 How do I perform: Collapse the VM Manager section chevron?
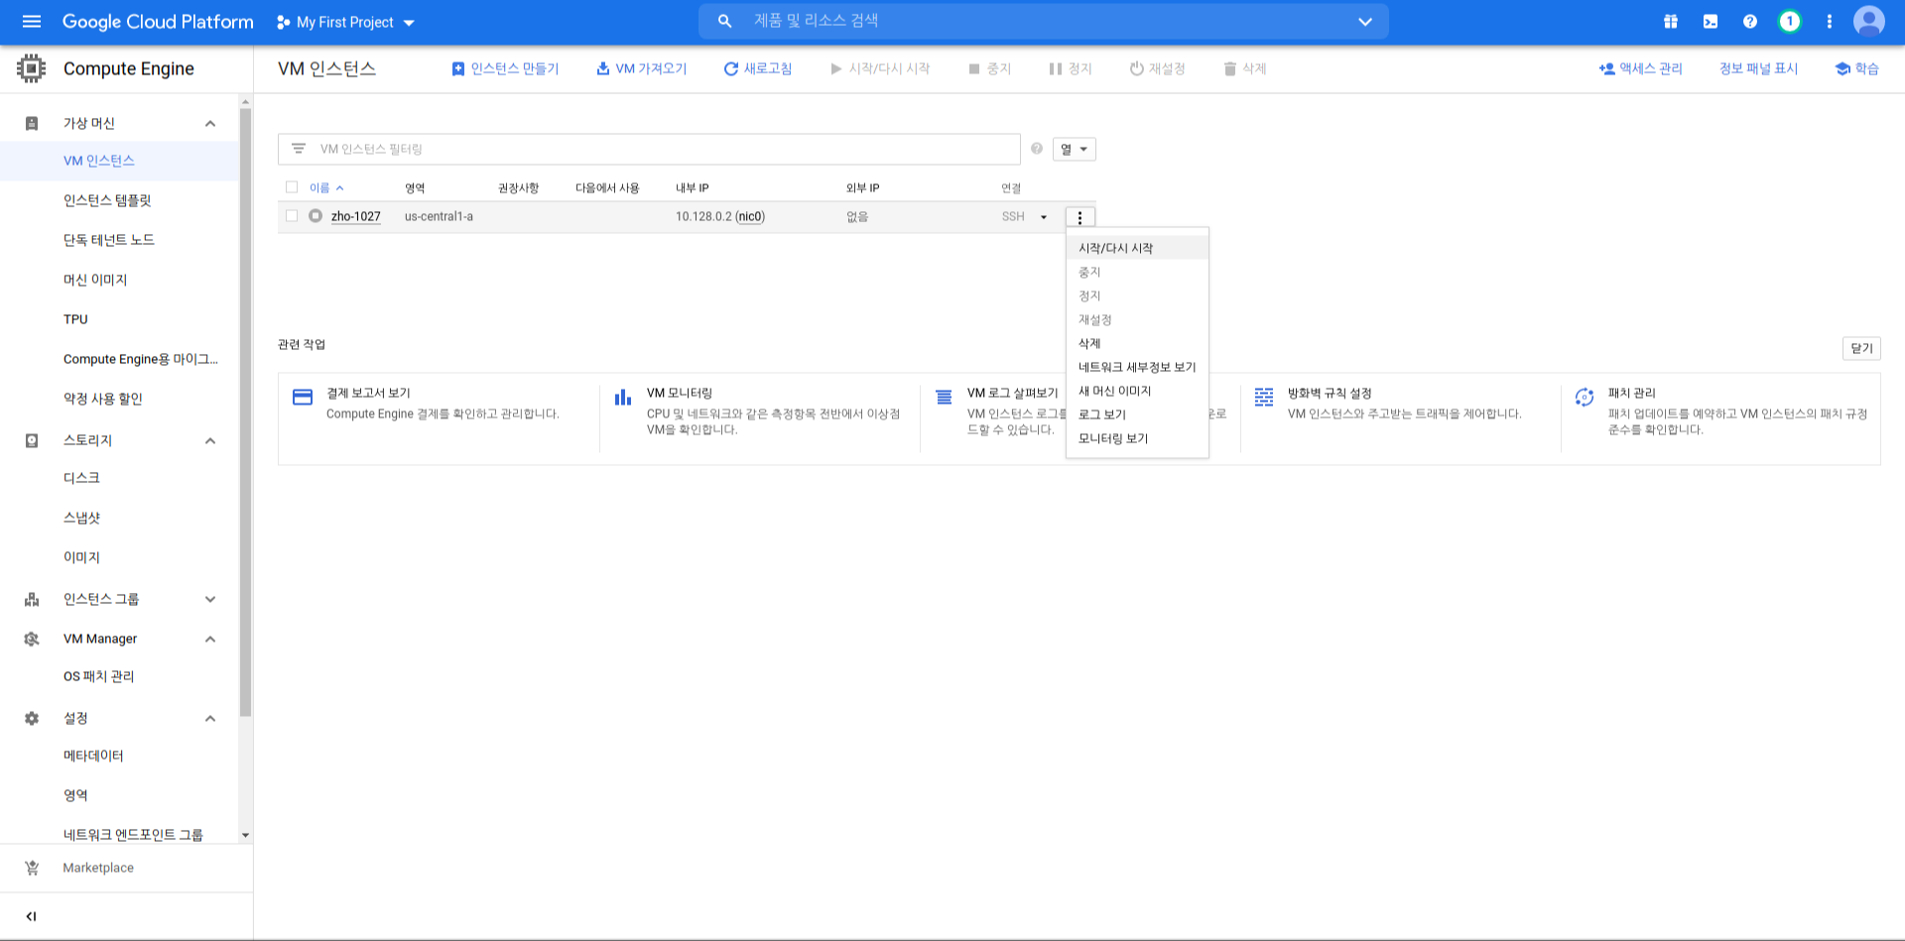(x=210, y=639)
